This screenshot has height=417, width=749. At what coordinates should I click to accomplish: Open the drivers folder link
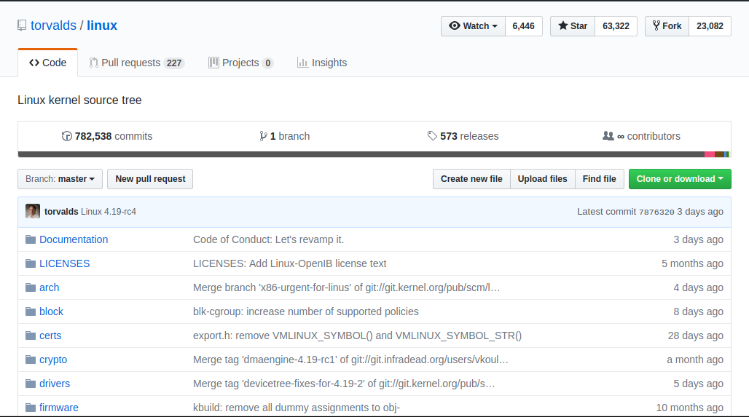pyautogui.click(x=55, y=383)
